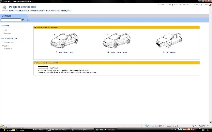Image resolution: width=212 pixels, height=132 pixels.
Task: Switch to Internet Explorer taskbar button
Action: pos(82,130)
